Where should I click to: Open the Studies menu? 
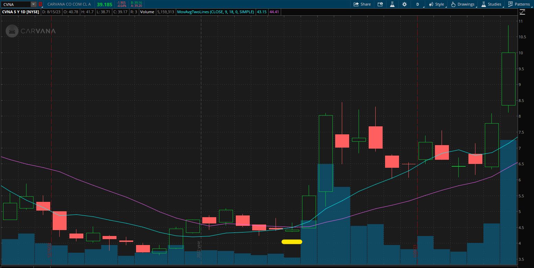click(491, 4)
